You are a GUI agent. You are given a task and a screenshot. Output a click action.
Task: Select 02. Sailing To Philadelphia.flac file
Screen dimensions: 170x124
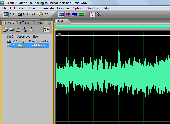click(x=28, y=41)
